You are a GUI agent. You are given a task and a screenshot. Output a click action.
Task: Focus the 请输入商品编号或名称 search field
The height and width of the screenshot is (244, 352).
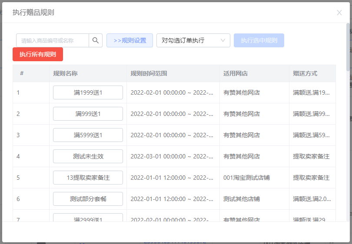click(53, 40)
